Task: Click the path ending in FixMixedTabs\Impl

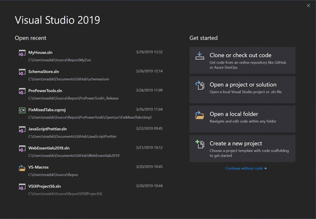Action: click(90, 117)
